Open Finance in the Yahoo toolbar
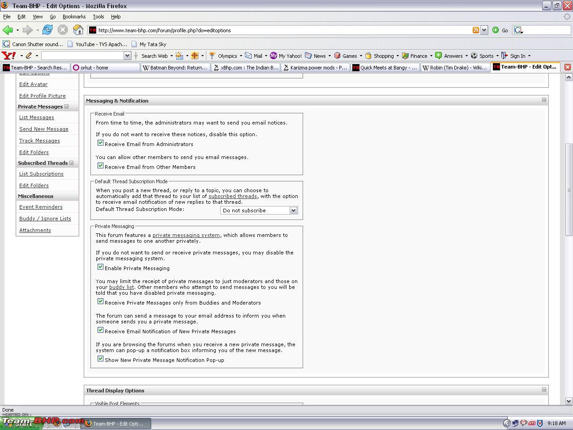Screen dimensions: 573x430 coord(415,56)
